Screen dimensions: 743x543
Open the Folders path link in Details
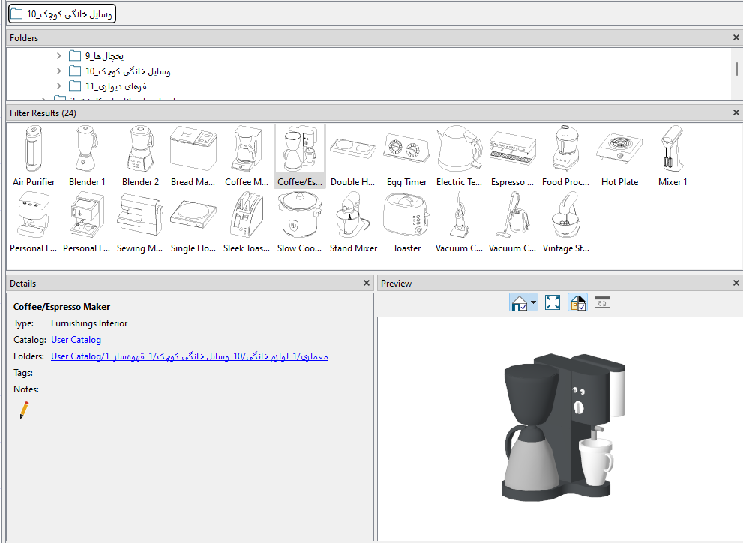tap(189, 356)
